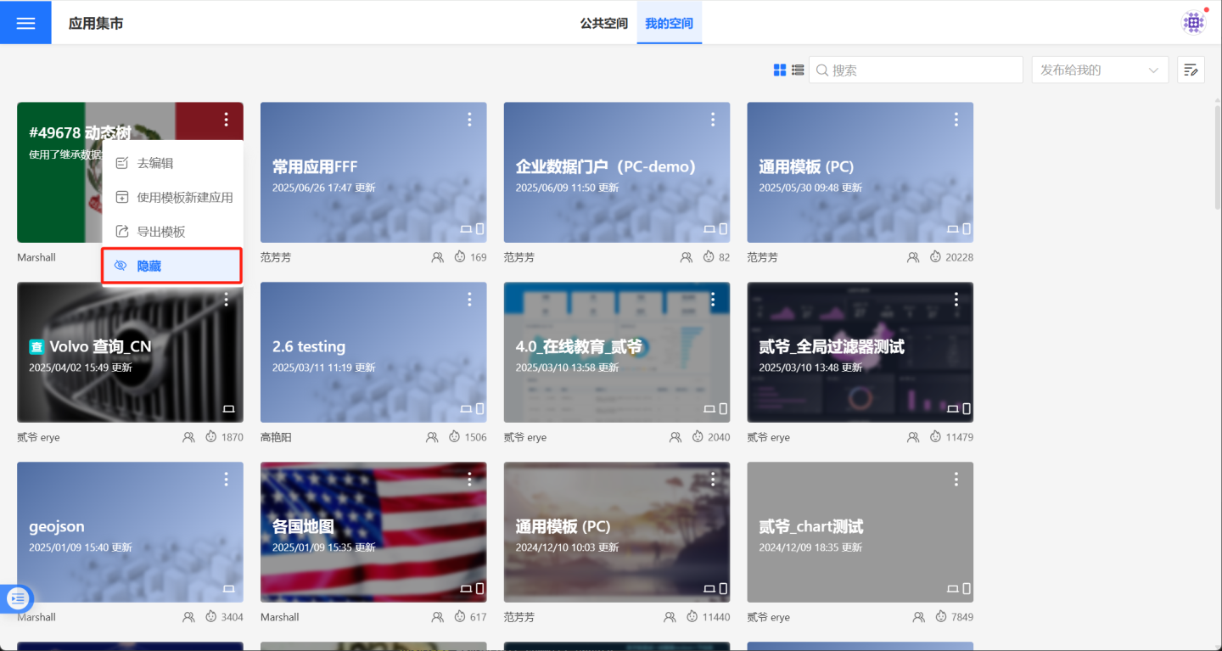This screenshot has height=651, width=1222.
Task: Switch to list view layout
Action: 798,70
